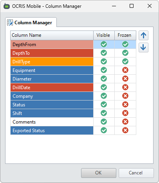Click the move up arrow button

point(143,36)
